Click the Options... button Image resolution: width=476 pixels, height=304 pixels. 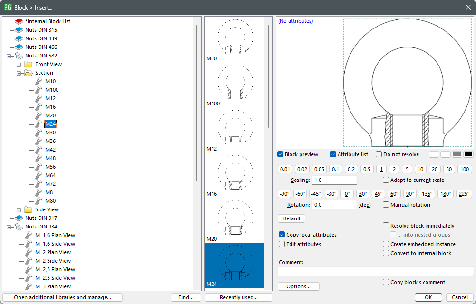point(299,286)
